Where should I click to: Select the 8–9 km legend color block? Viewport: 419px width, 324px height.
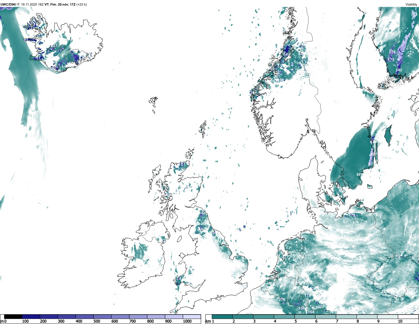[x=367, y=317]
